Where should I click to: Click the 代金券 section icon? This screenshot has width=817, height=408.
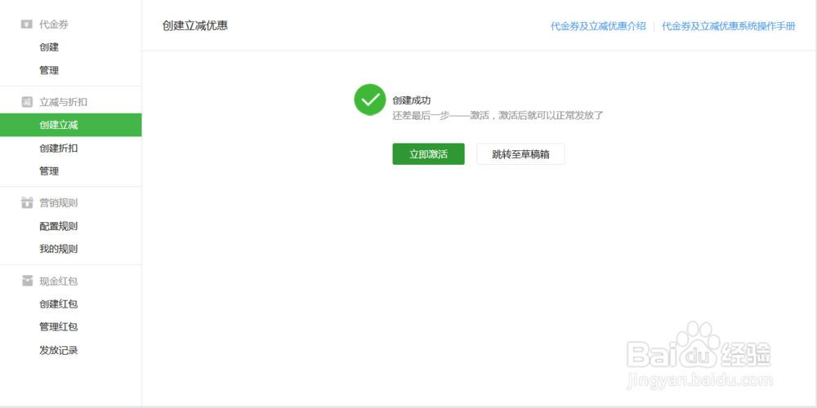pyautogui.click(x=27, y=24)
